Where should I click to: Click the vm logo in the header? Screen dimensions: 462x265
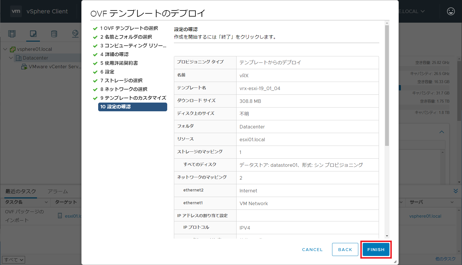click(x=16, y=11)
